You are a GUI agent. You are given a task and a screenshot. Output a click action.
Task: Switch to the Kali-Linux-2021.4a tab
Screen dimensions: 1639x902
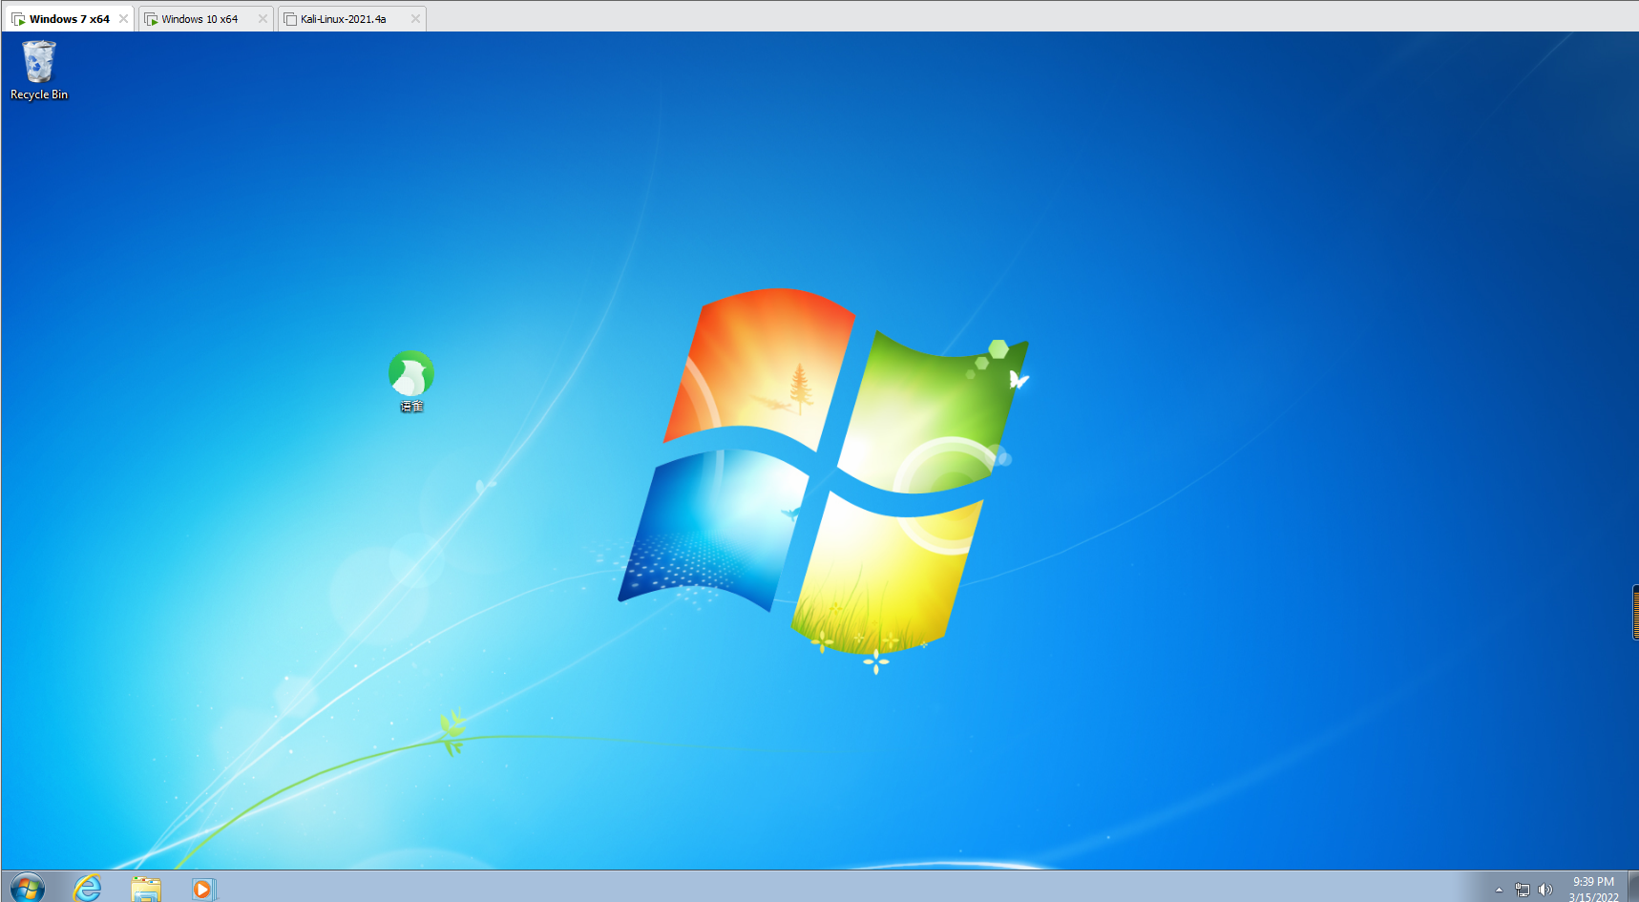pos(343,19)
